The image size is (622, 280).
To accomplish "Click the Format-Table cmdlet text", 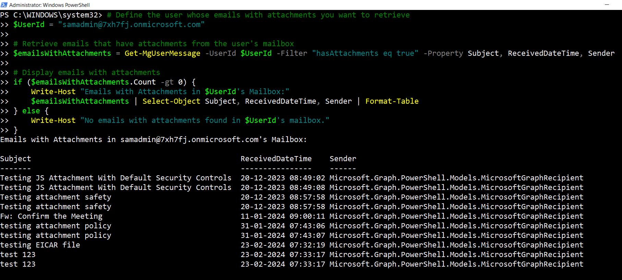I will pyautogui.click(x=392, y=101).
